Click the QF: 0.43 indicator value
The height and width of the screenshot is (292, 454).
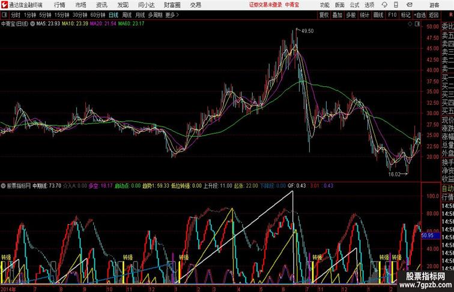click(x=297, y=186)
